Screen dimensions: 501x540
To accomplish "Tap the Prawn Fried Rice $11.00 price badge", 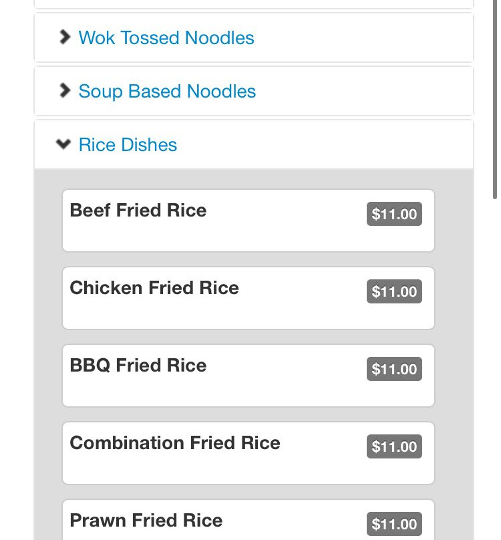I will [x=394, y=525].
